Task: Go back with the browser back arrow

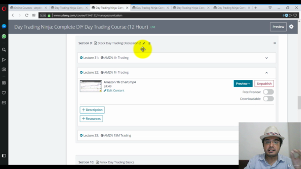Action: [13, 15]
